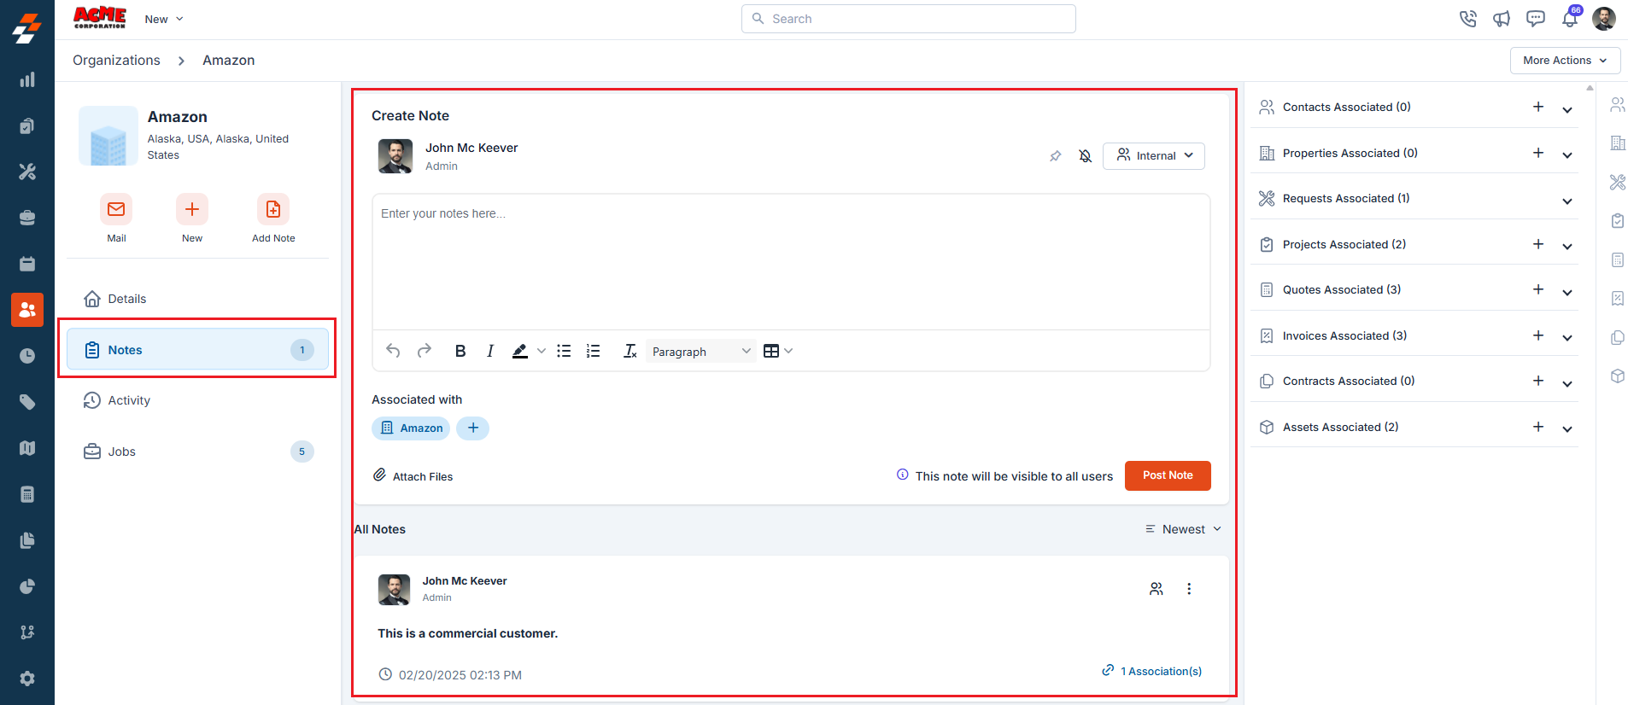
Task: Open Internal visibility dropdown
Action: pos(1154,156)
